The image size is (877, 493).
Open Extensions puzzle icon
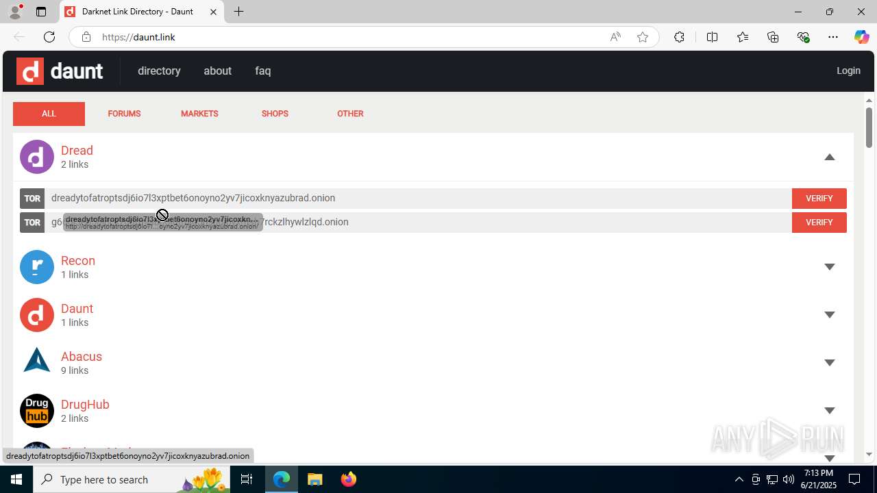tap(679, 37)
